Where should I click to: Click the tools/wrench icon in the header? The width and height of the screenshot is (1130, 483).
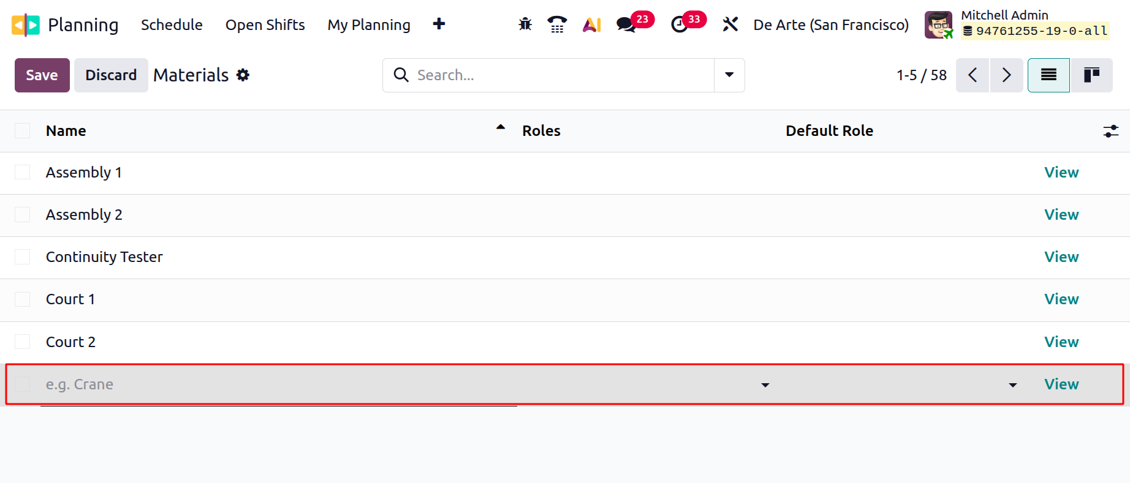pyautogui.click(x=730, y=24)
